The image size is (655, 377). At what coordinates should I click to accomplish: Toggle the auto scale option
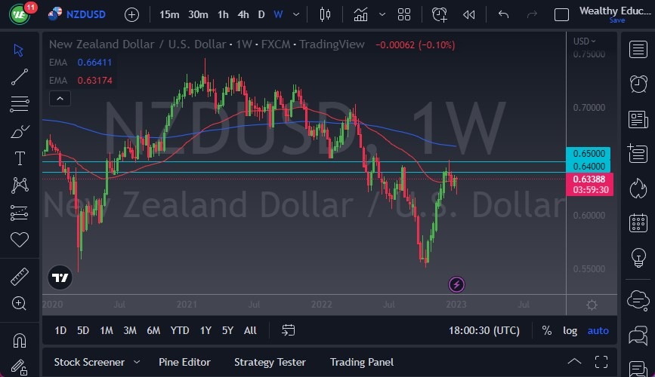click(598, 330)
